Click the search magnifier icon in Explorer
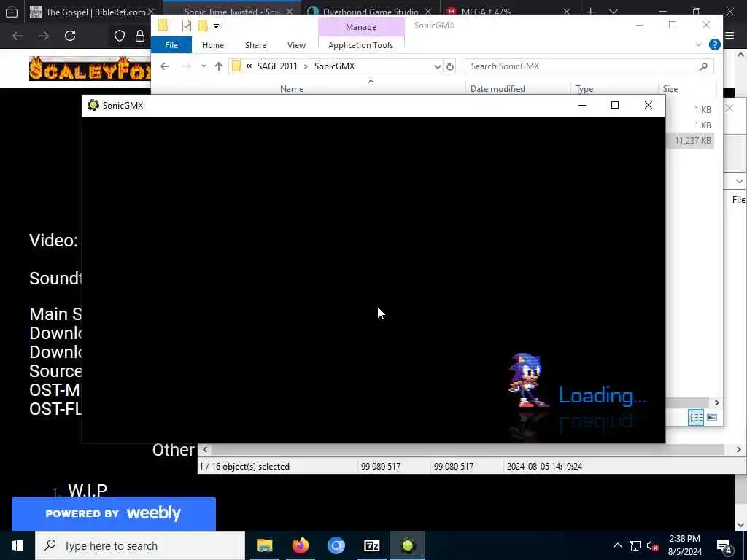This screenshot has width=747, height=560. [x=704, y=66]
